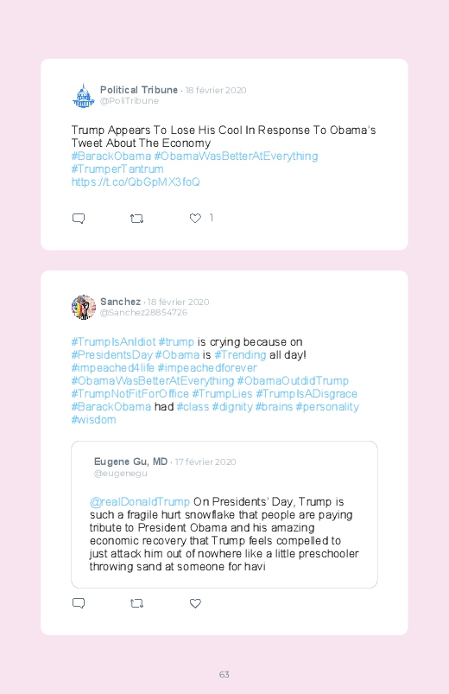This screenshot has width=449, height=694.
Task: Like the Political Tribune tweet with heart icon
Action: coord(195,218)
